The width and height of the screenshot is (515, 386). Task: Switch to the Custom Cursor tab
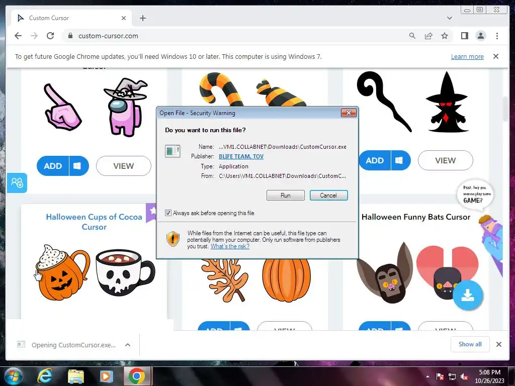point(71,18)
